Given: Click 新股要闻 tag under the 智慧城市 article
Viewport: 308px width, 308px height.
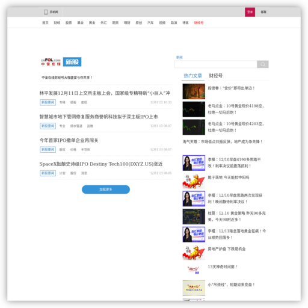Looking at the screenshot, I should pos(48,126).
